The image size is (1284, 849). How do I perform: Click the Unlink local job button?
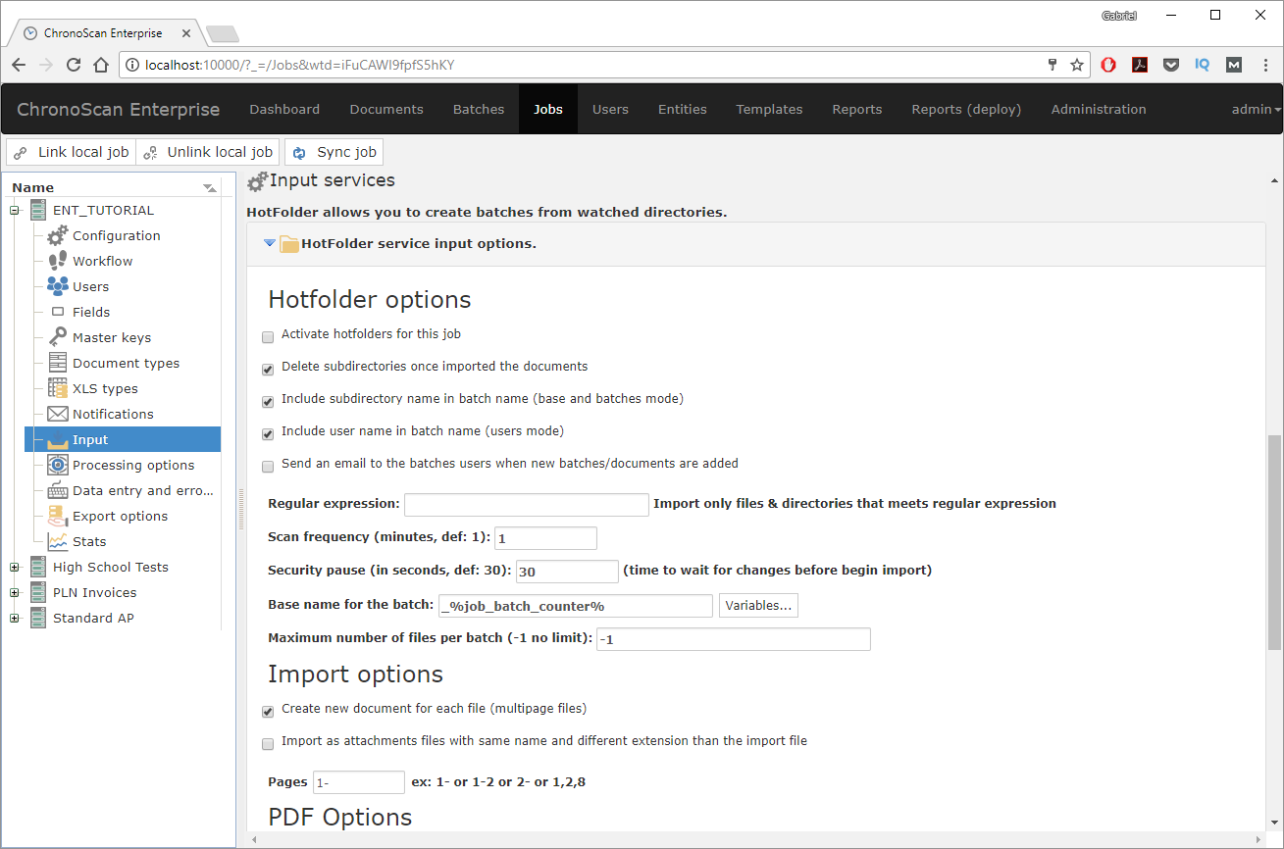(207, 152)
